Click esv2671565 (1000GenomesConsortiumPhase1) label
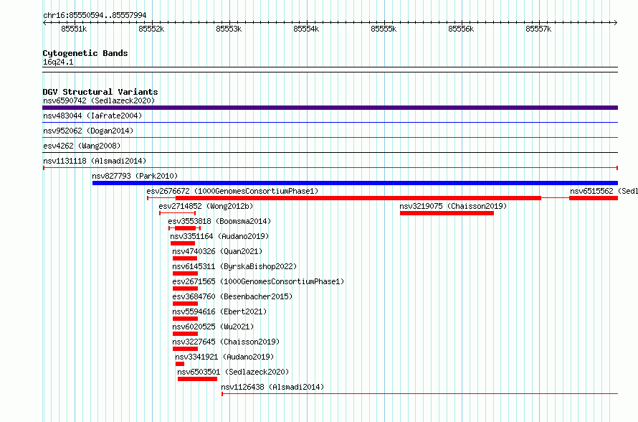This screenshot has height=422, width=638. [x=258, y=281]
